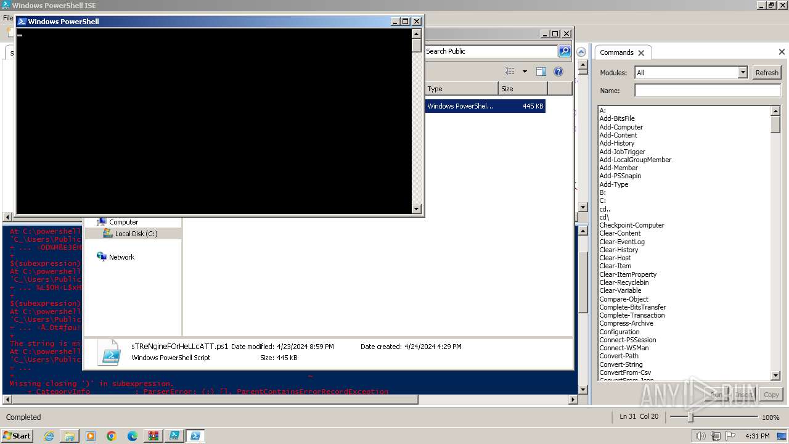Open the File menu in PowerShell ISE
Screen dimensions: 789x444
(x=7, y=18)
